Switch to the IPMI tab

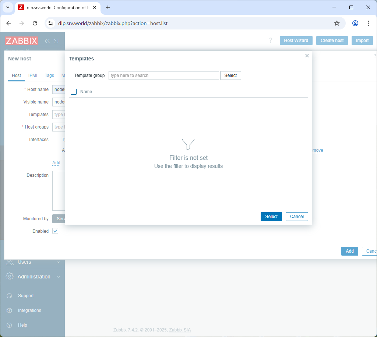(x=33, y=76)
